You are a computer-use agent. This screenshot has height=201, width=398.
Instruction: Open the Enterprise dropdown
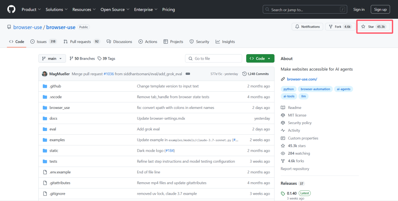tap(146, 9)
